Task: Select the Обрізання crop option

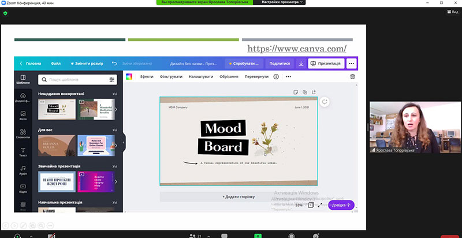Action: pos(229,77)
